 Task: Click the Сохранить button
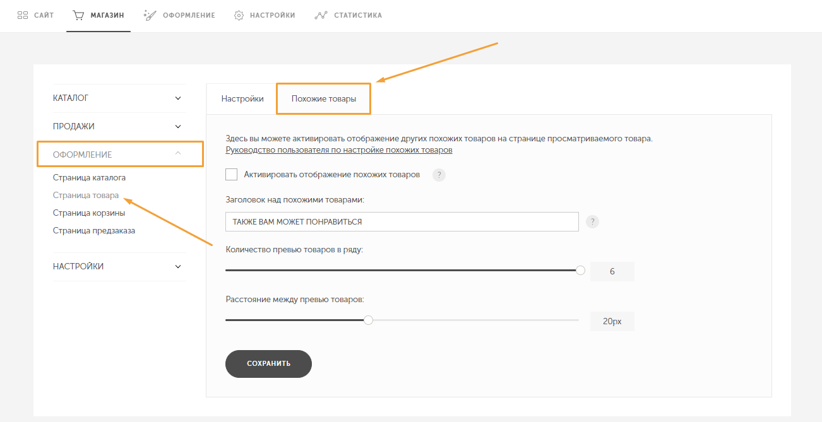click(268, 364)
